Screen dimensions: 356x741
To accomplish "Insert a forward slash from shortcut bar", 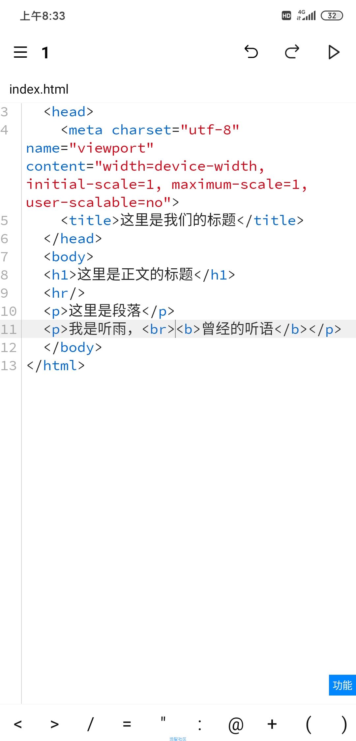I will (91, 724).
